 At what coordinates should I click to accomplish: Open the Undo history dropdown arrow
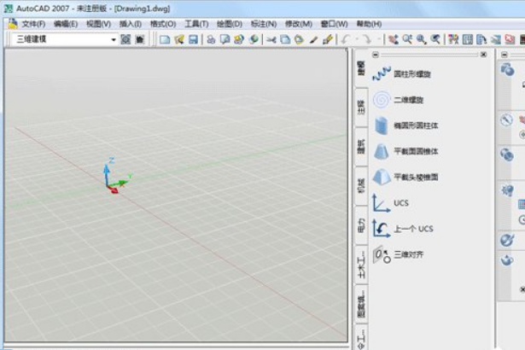(x=357, y=39)
